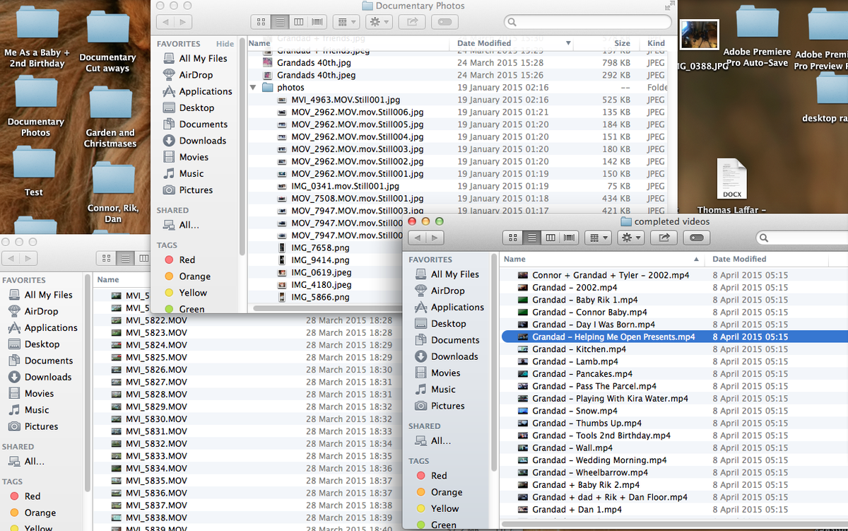Open Arrange dropdown in completed videos toolbar
The image size is (848, 531).
599,238
